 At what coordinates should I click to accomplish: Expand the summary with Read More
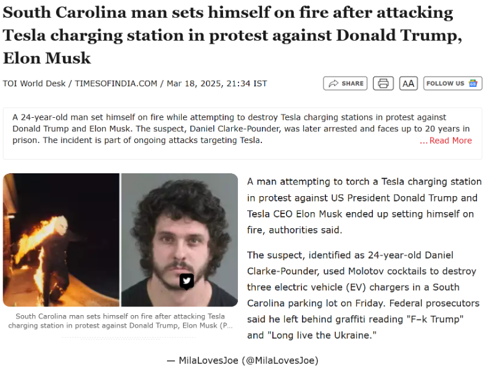(446, 141)
